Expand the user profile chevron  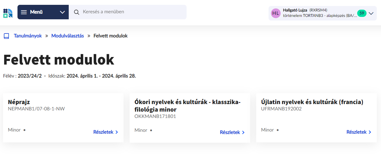tap(371, 13)
